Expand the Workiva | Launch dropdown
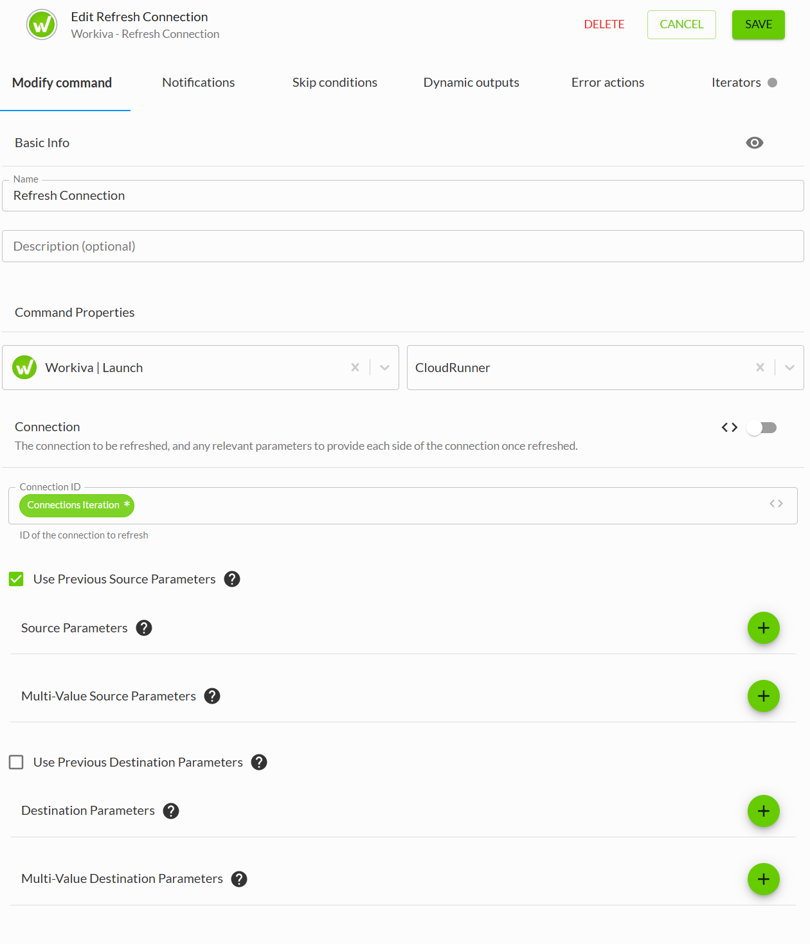Screen dimensions: 810x944 (384, 368)
